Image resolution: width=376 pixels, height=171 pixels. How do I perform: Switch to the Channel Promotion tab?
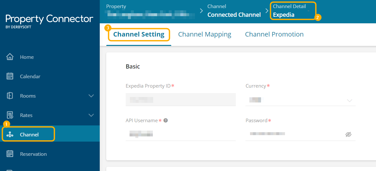click(274, 34)
